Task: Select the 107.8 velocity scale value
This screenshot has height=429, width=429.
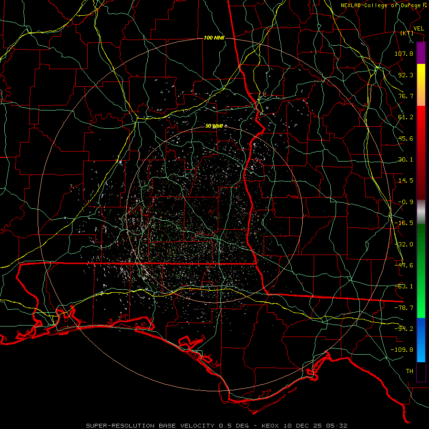Action: pyautogui.click(x=404, y=53)
